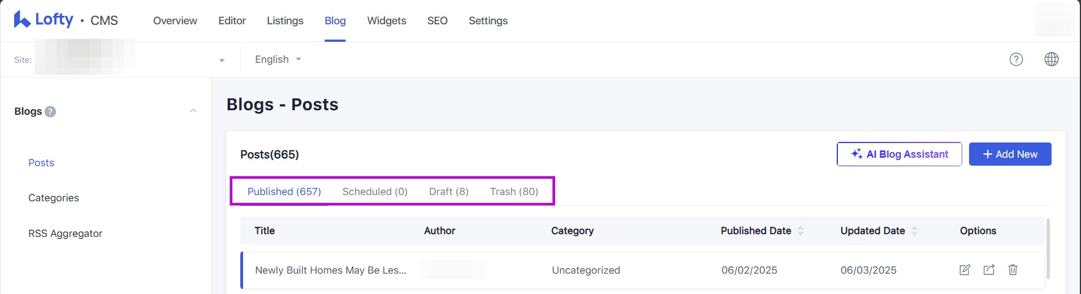Sort by Published Date arrows
Viewport: 1081px width, 294px height.
pos(800,231)
